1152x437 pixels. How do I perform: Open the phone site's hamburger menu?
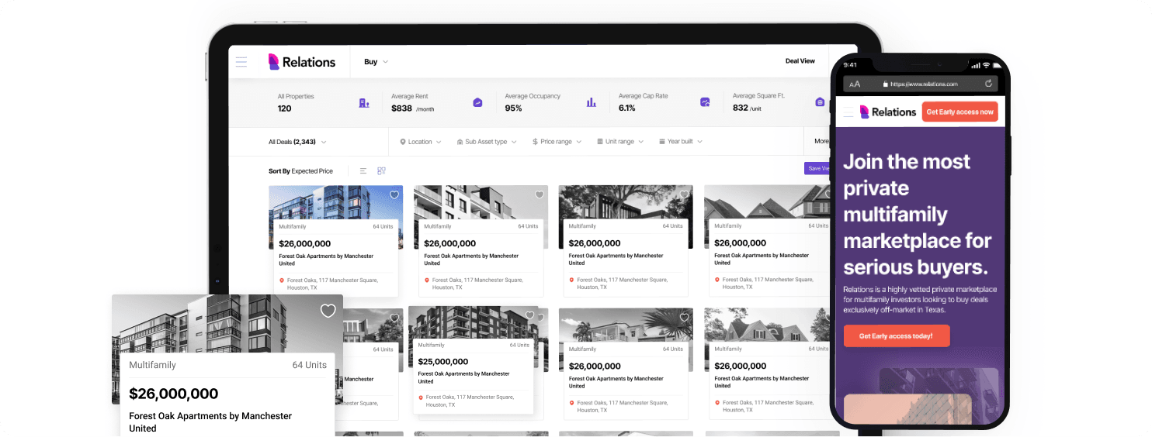848,112
